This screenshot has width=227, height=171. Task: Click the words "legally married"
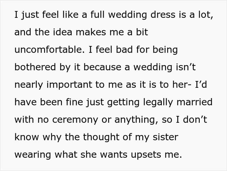pyautogui.click(x=178, y=102)
